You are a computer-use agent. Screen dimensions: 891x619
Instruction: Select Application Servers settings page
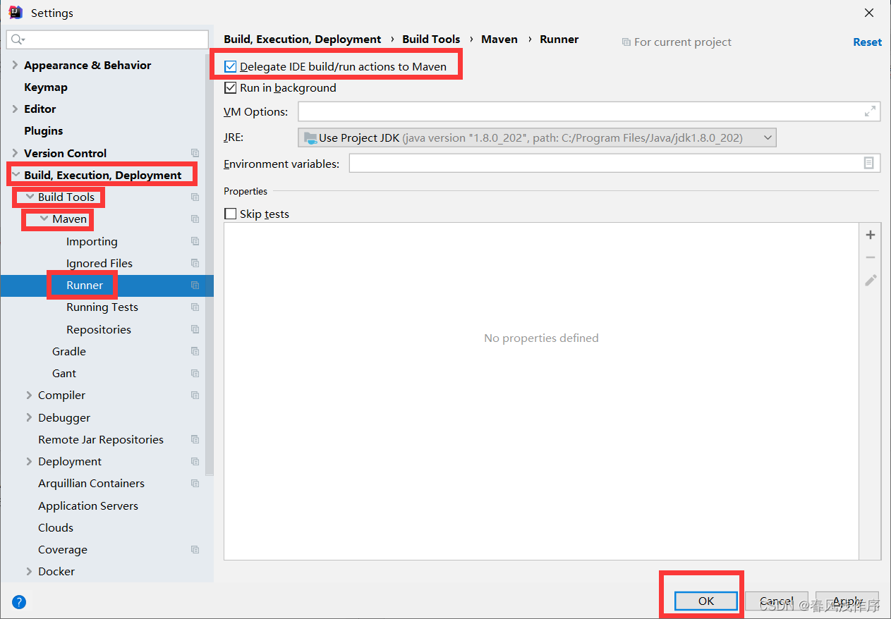tap(88, 505)
